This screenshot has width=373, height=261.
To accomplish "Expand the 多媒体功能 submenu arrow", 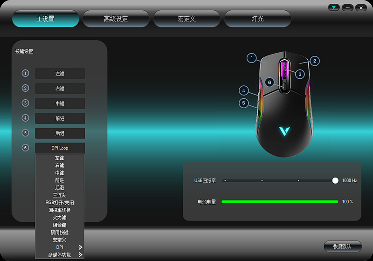I will tap(80, 255).
